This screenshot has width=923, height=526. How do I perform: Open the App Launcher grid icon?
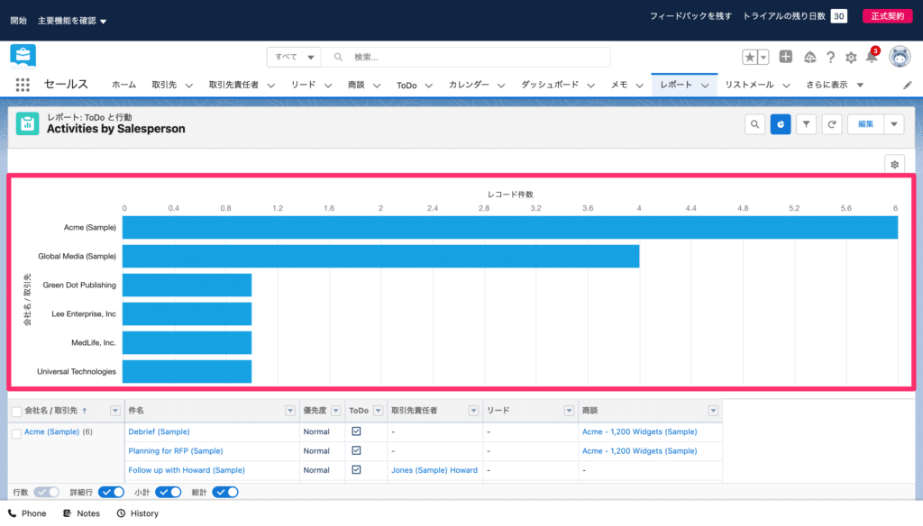(23, 85)
